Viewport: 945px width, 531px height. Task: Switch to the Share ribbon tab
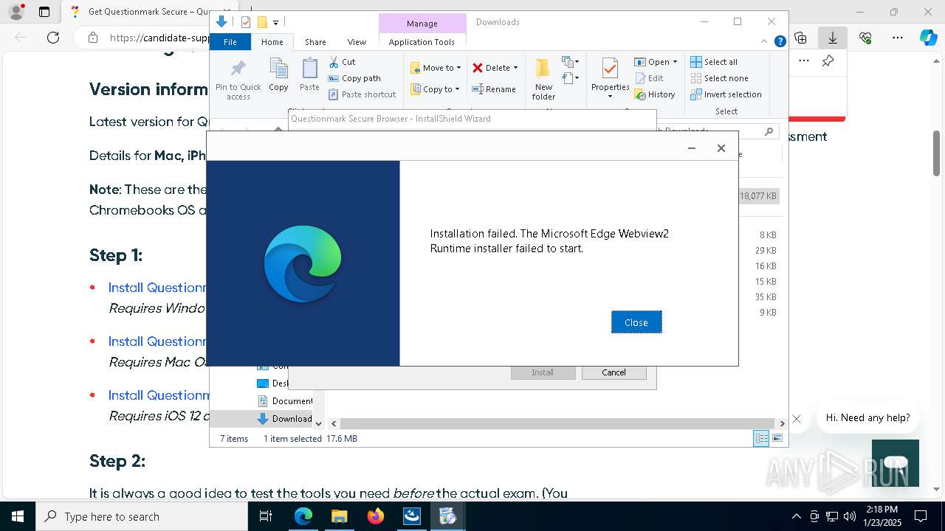[315, 42]
